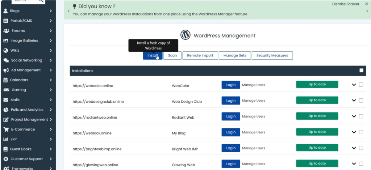The image size is (371, 170).
Task: Click the WordPress logo icon
Action: pos(185,35)
